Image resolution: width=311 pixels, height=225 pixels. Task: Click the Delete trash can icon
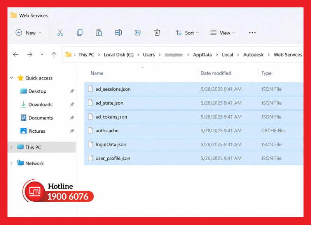point(157,33)
